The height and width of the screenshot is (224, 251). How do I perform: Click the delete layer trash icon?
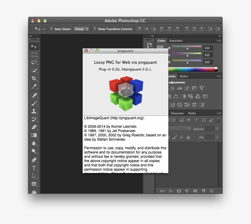tap(212, 191)
